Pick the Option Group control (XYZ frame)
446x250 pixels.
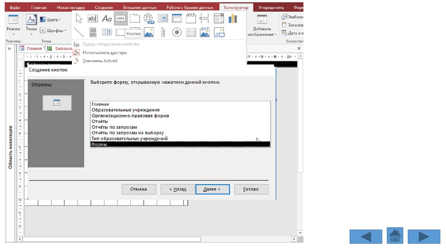point(191,18)
